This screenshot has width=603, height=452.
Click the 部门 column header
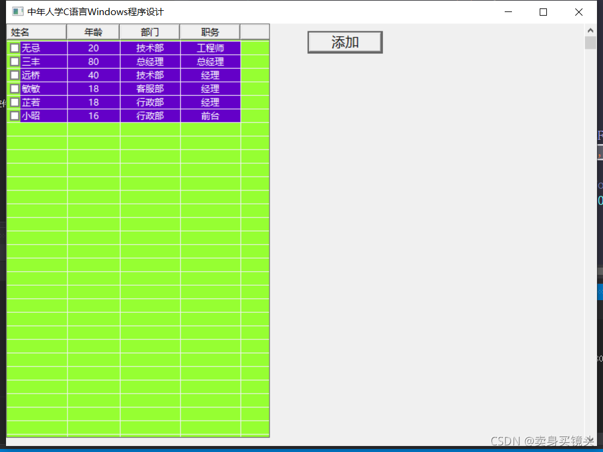point(150,32)
